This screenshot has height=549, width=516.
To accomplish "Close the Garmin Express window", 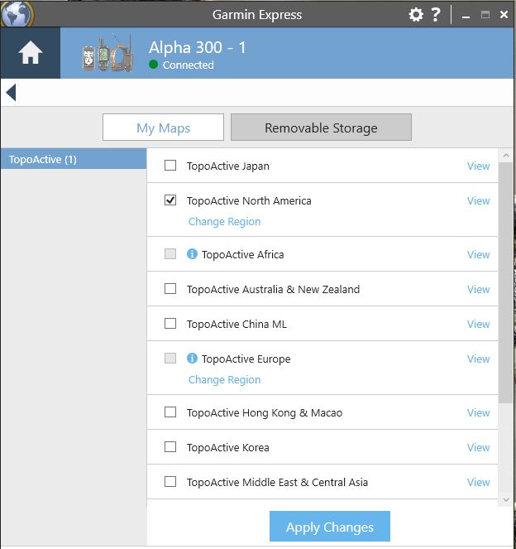I will pos(504,14).
